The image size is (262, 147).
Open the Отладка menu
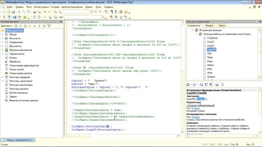coord(55,7)
